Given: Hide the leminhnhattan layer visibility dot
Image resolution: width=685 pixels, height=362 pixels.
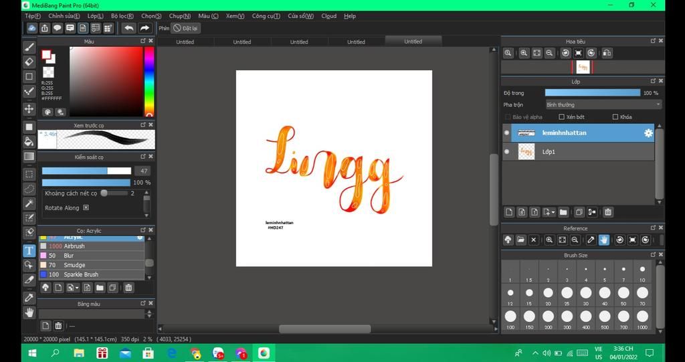Looking at the screenshot, I should [507, 133].
